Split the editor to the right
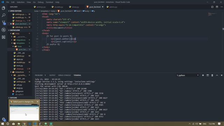 point(217,7)
